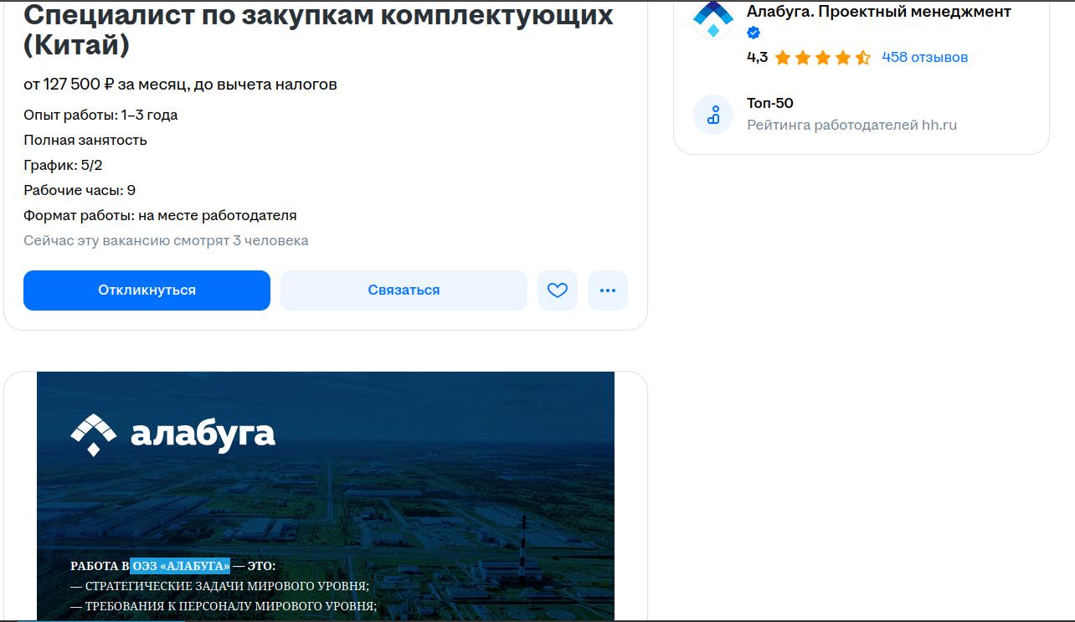Click the Алабуга company logo icon
The height and width of the screenshot is (622, 1075).
pyautogui.click(x=713, y=19)
